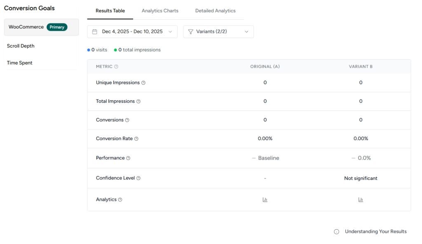
Task: Choose the Time Spent conversion goal
Action: pyautogui.click(x=20, y=63)
